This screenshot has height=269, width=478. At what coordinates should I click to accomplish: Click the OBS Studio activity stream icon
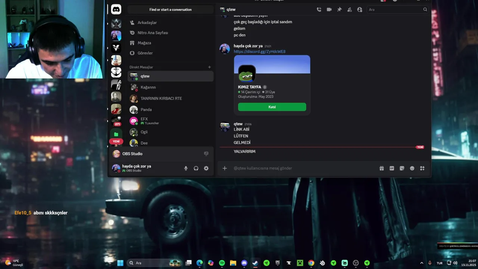tap(206, 154)
